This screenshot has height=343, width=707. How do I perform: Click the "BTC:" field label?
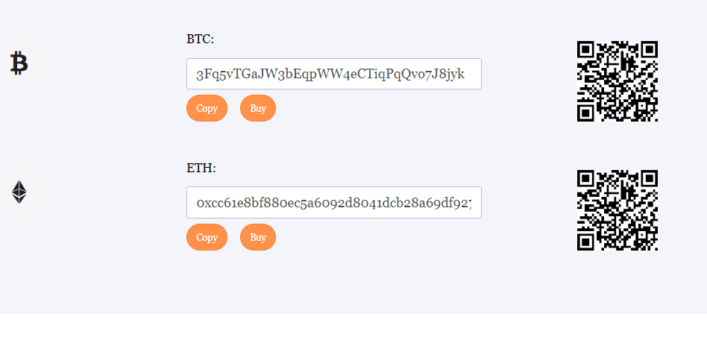click(200, 40)
